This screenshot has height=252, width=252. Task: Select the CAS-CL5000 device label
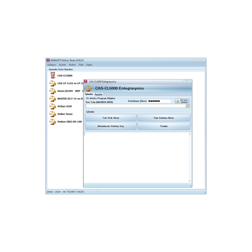click(65, 76)
